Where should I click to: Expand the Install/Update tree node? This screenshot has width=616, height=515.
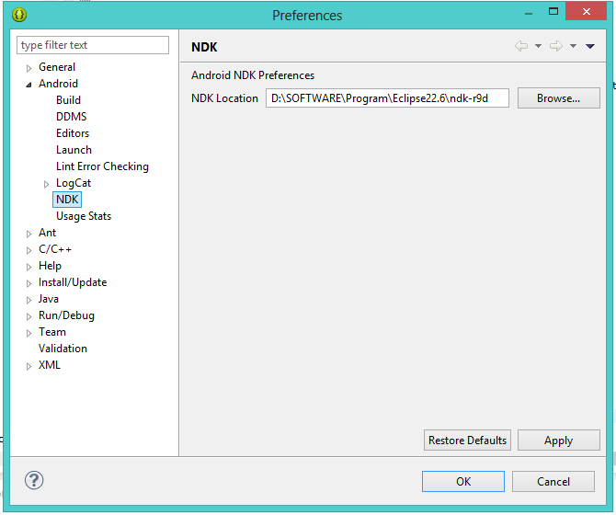click(29, 283)
